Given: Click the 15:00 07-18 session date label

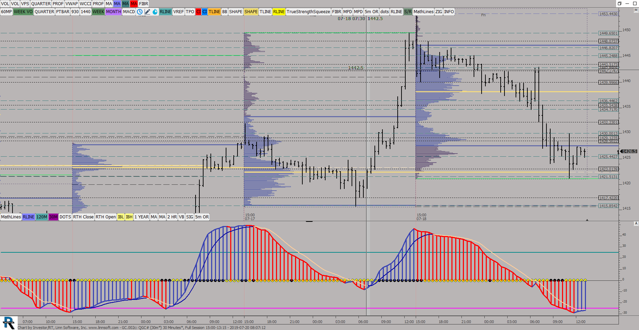Looking at the screenshot, I should coord(422,217).
